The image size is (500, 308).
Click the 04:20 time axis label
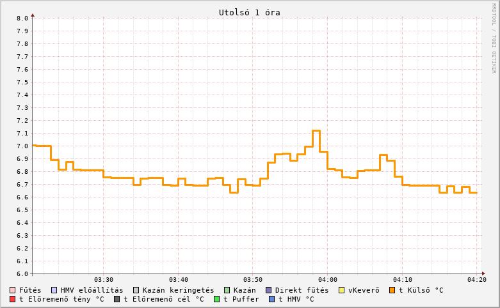476,280
